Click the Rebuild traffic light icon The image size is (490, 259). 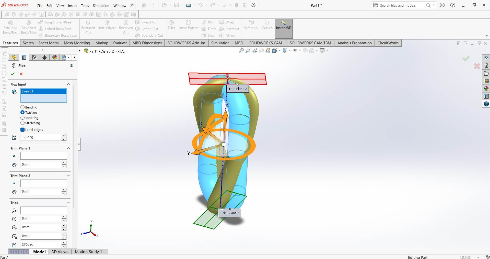[237, 5]
